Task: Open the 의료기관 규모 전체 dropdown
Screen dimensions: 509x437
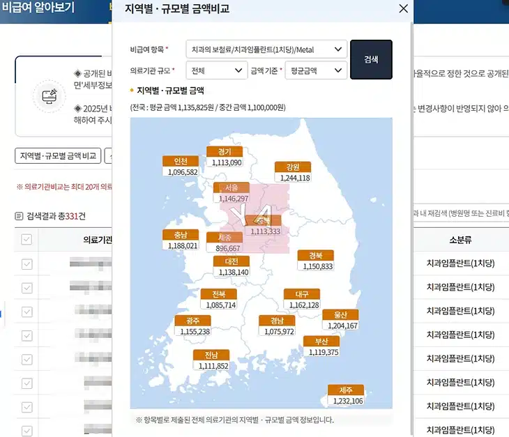Action: point(217,70)
